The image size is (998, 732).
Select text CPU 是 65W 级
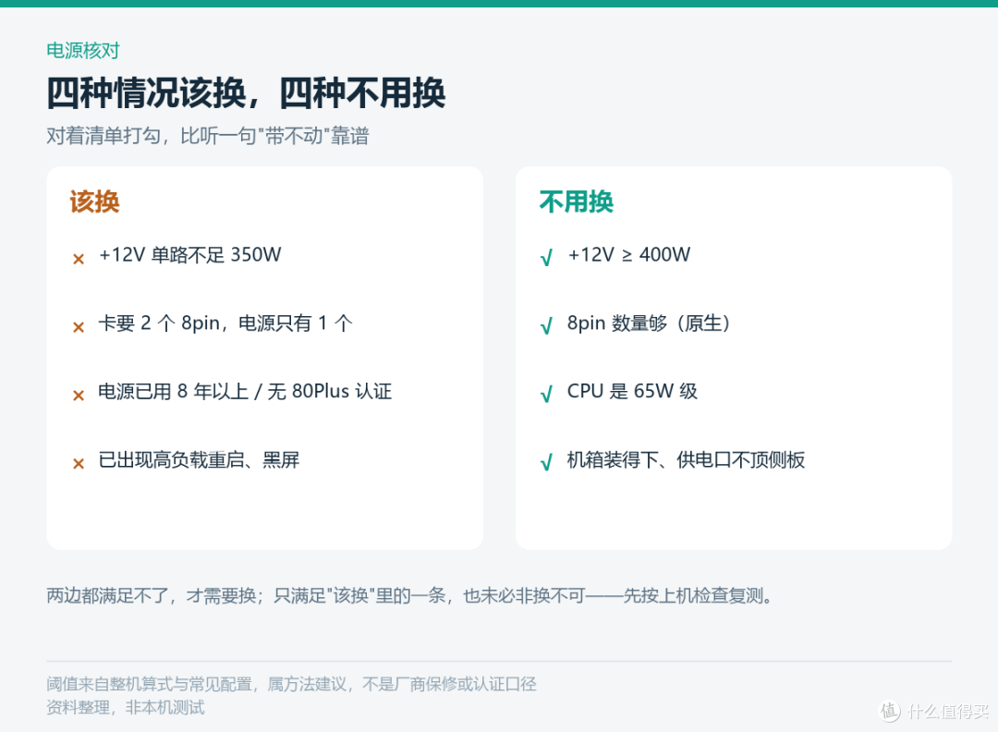(633, 391)
